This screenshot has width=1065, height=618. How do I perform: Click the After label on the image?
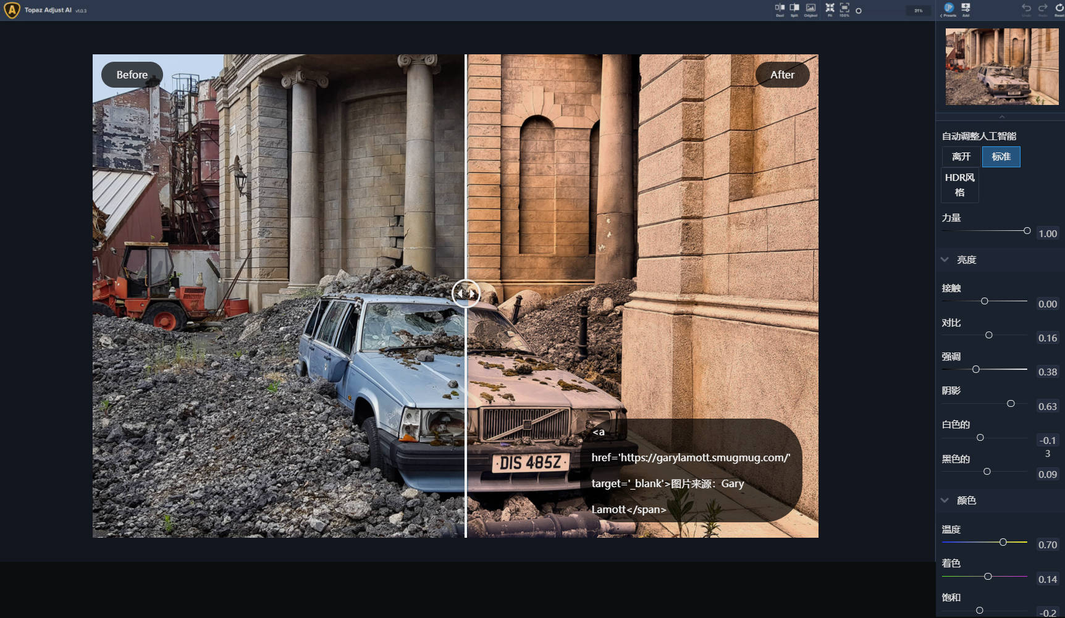[x=782, y=75]
